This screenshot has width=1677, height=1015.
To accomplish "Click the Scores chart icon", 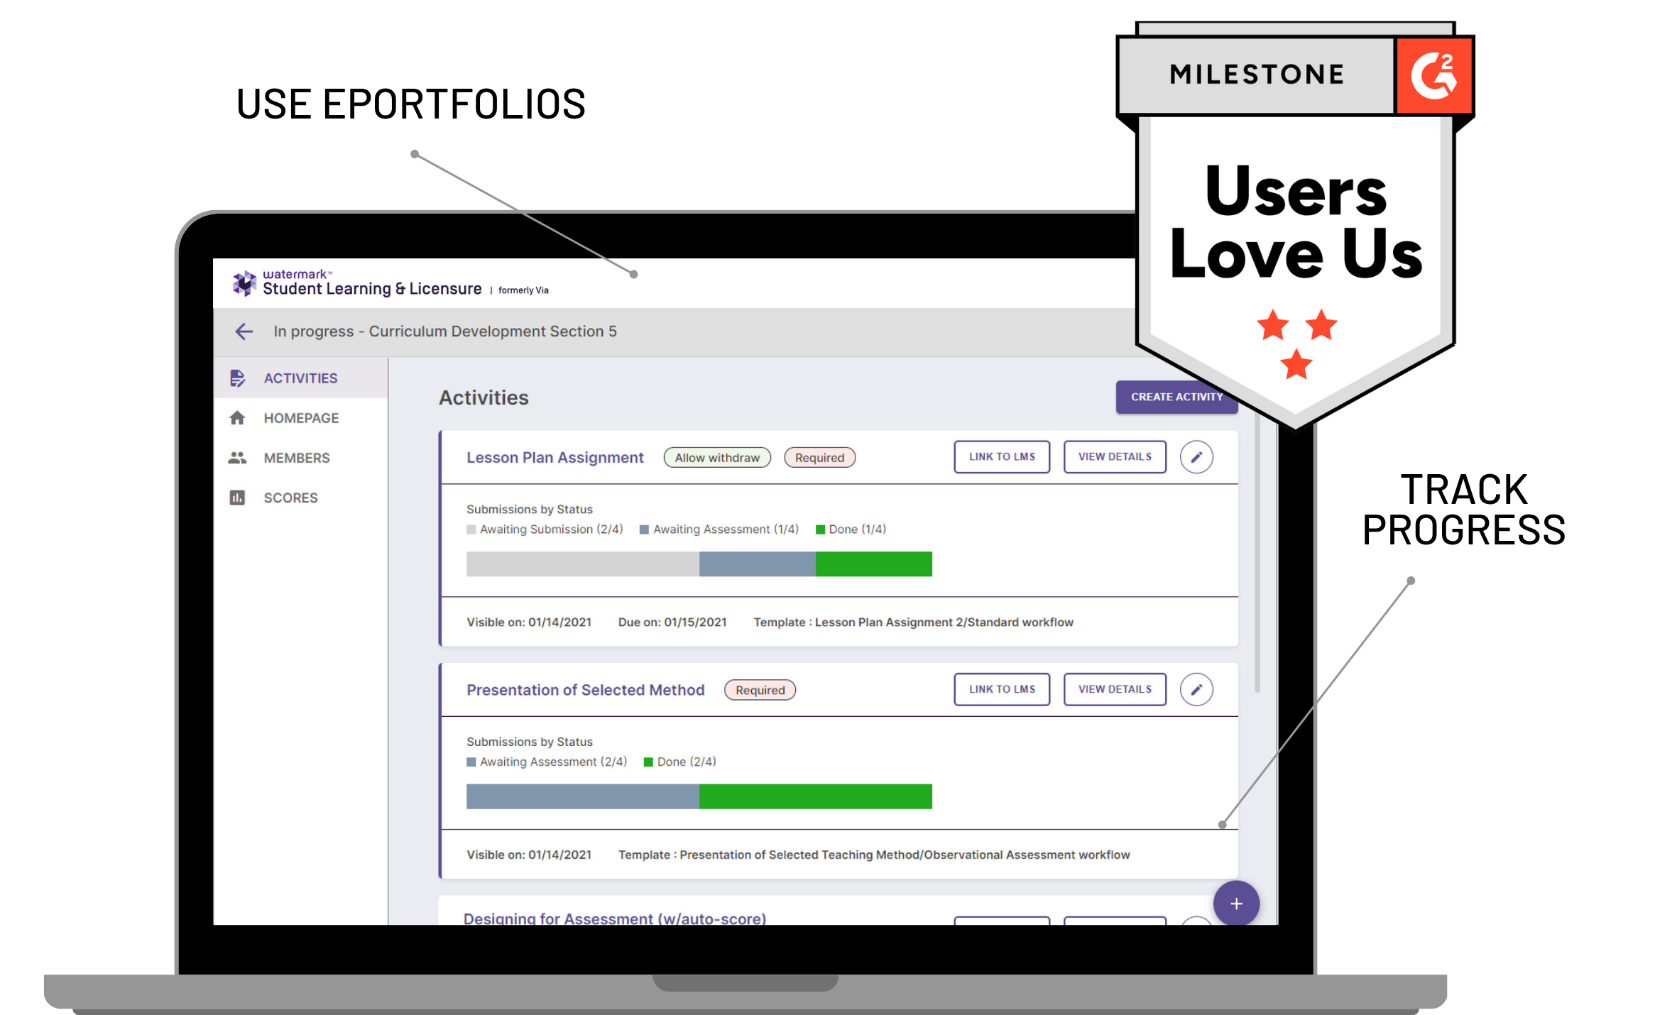I will [x=237, y=498].
